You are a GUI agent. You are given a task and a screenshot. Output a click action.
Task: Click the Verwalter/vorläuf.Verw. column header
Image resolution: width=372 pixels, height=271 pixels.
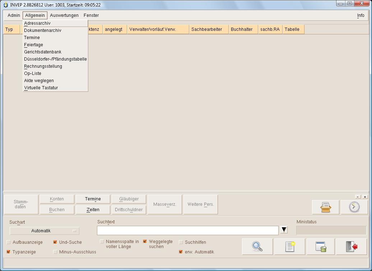(158, 29)
